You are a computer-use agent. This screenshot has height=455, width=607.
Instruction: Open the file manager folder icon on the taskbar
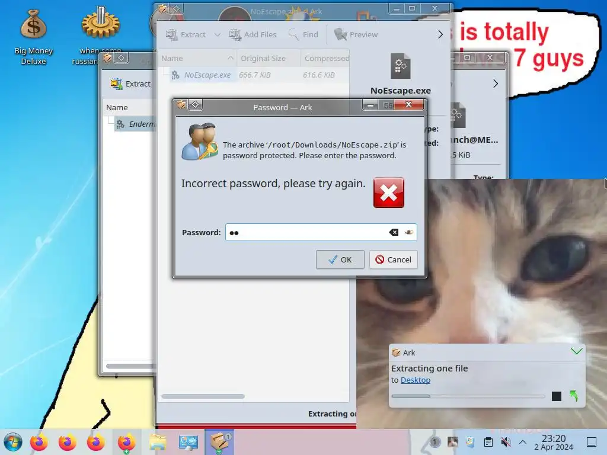point(158,442)
